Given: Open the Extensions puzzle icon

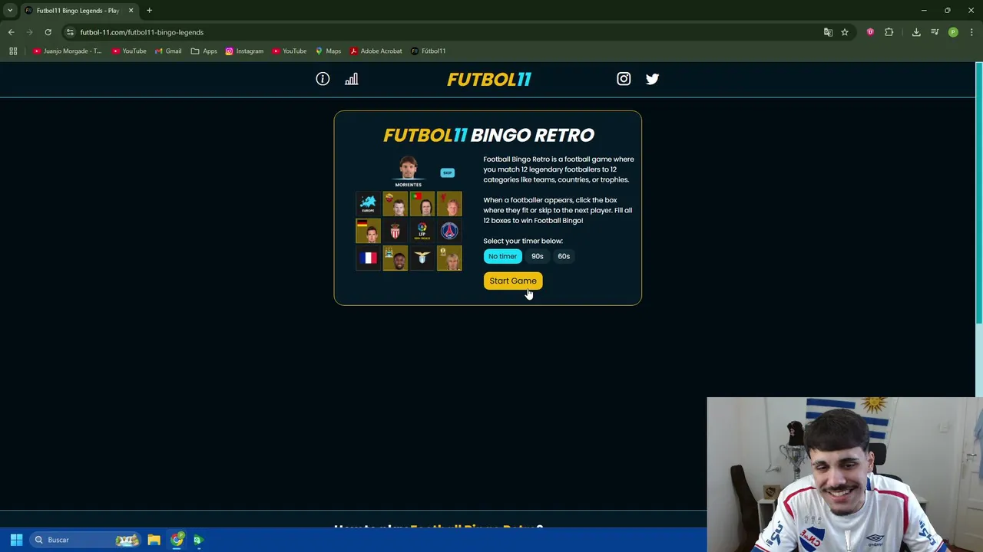Looking at the screenshot, I should pos(889,32).
